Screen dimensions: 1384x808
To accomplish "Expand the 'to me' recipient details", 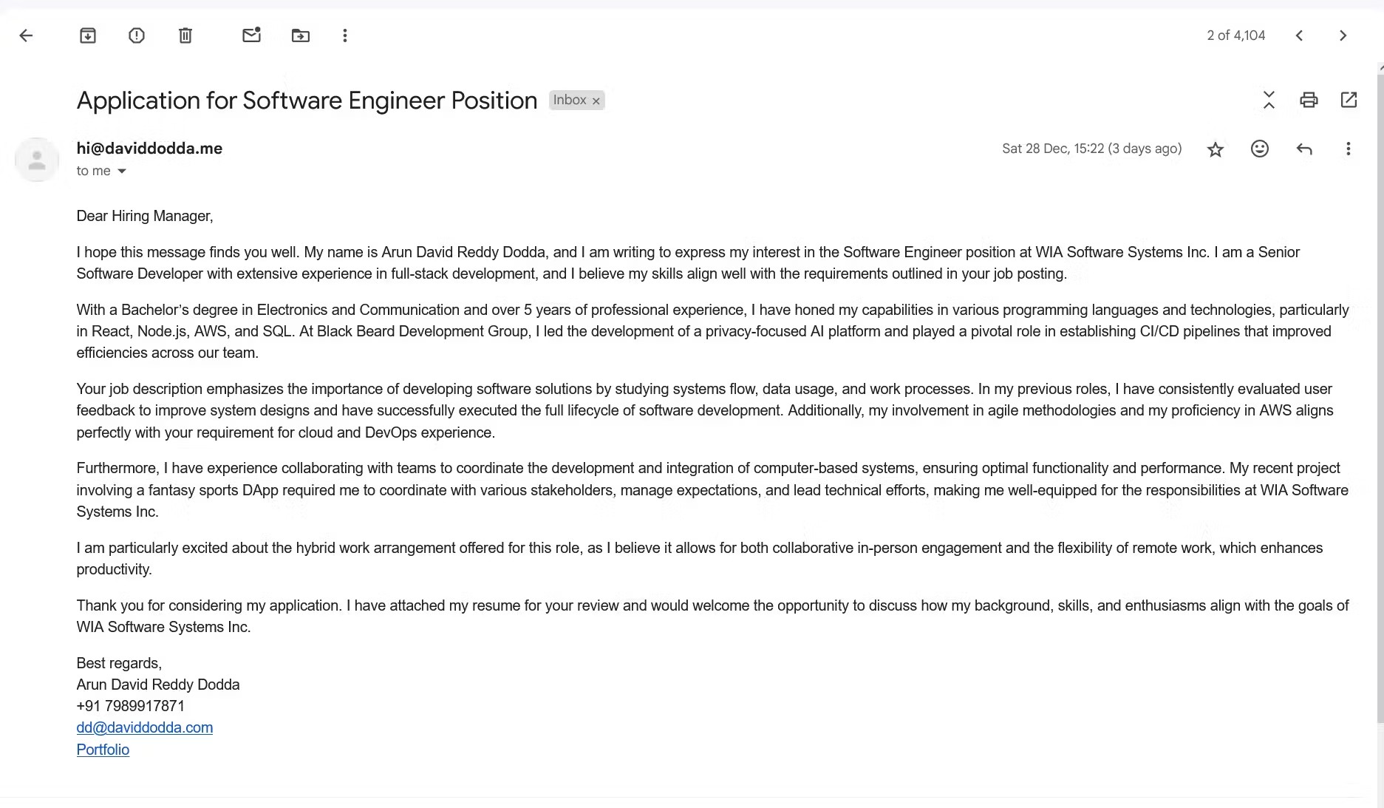I will (122, 172).
